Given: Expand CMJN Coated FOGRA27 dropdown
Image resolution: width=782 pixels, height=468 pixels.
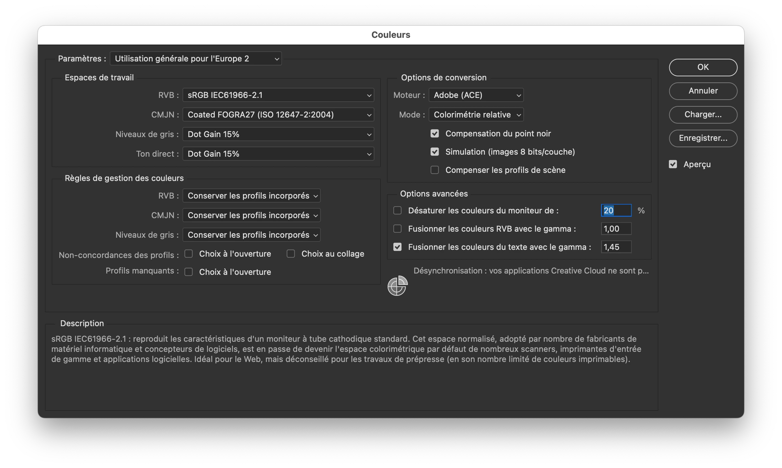Looking at the screenshot, I should pos(278,115).
